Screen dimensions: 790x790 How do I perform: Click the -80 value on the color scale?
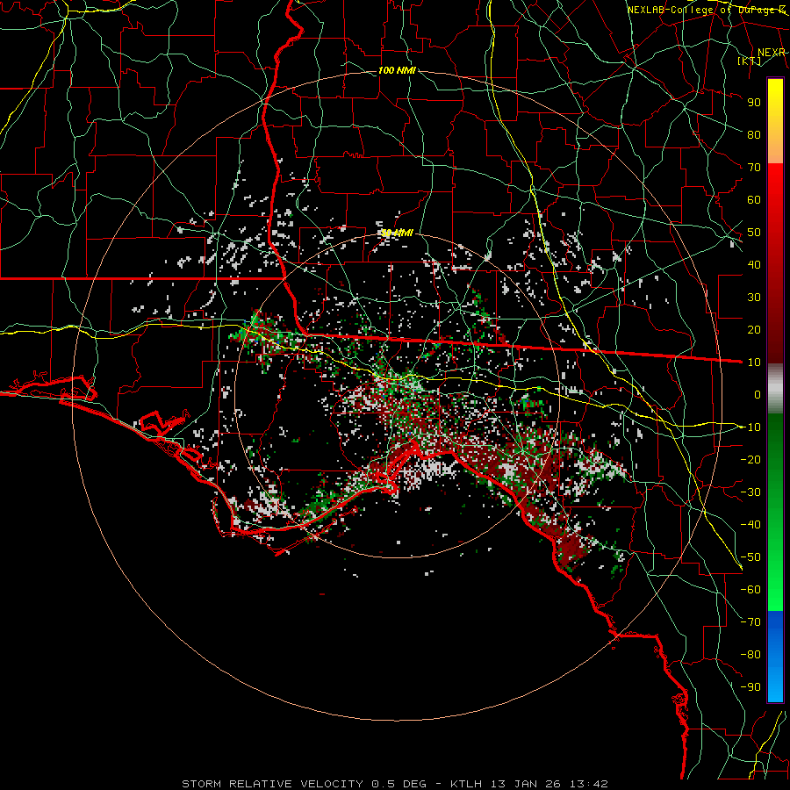(x=750, y=655)
